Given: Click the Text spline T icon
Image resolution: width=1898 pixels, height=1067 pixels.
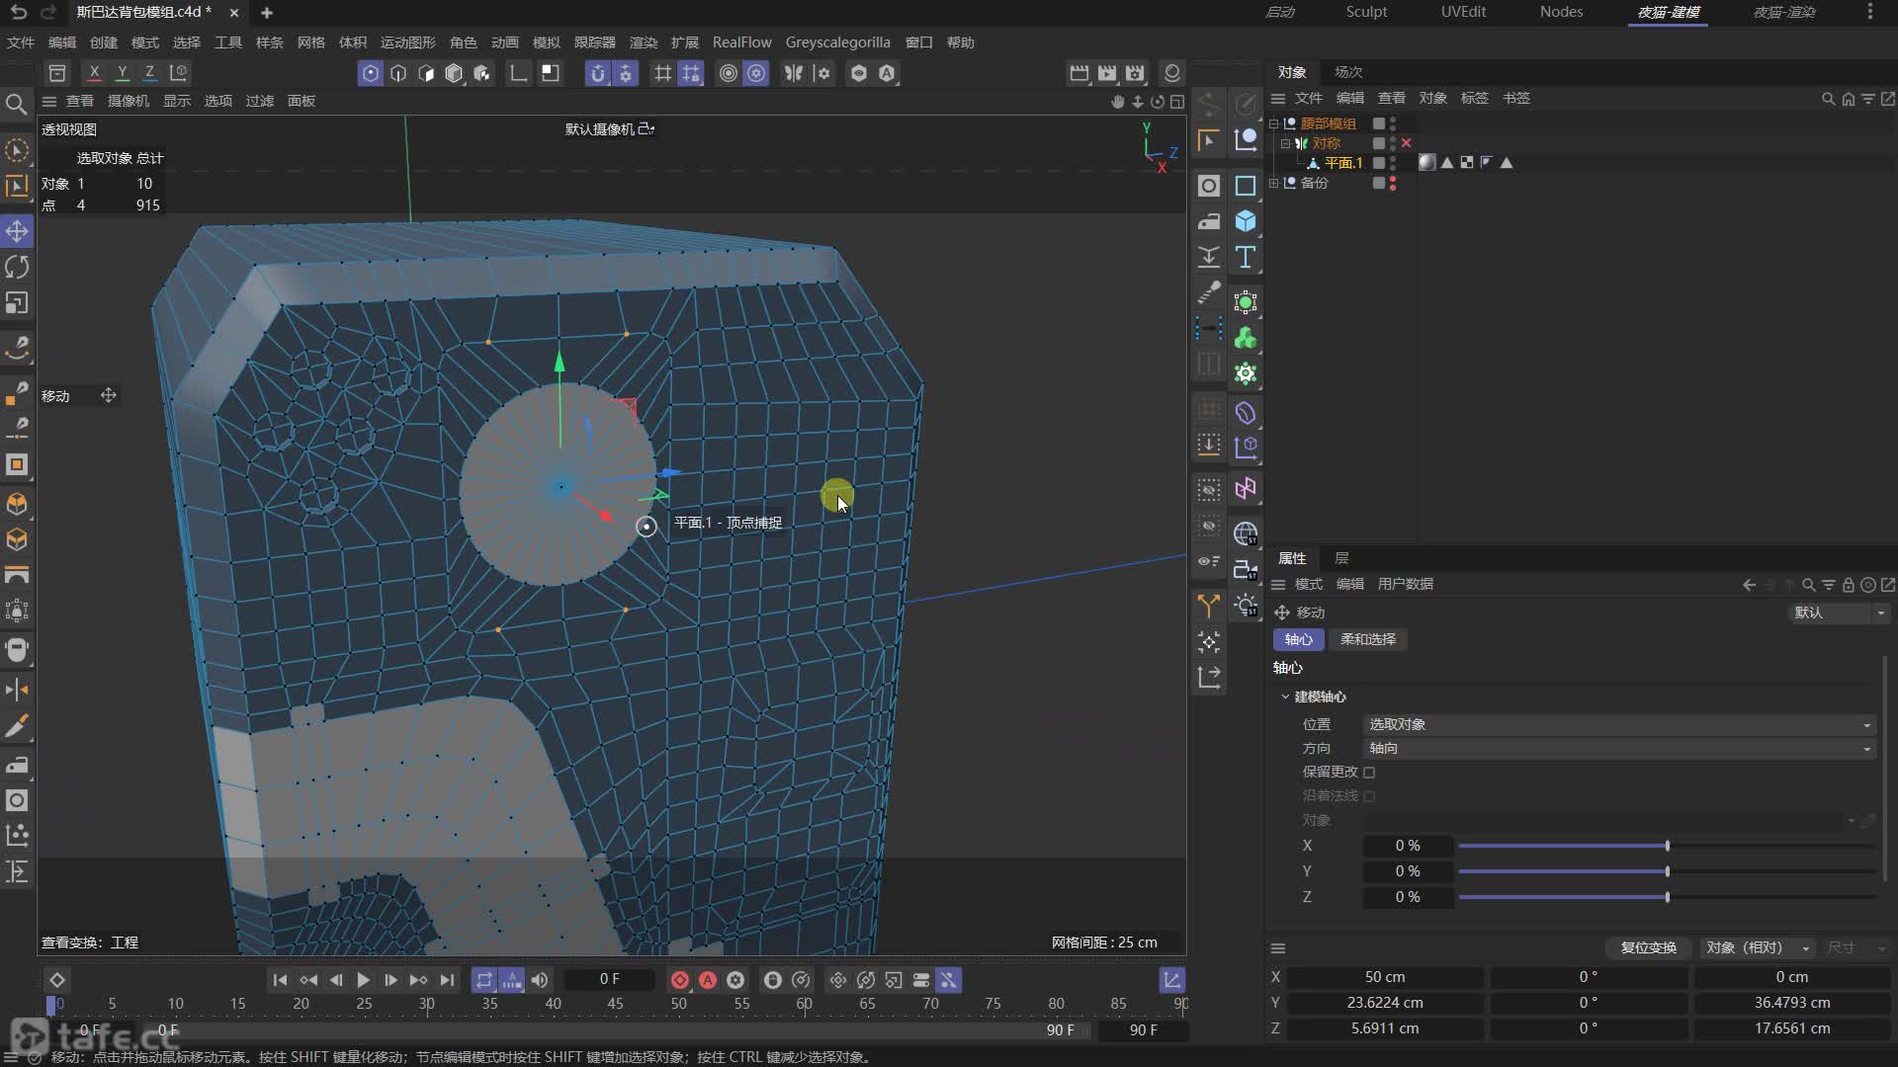Looking at the screenshot, I should (1246, 257).
